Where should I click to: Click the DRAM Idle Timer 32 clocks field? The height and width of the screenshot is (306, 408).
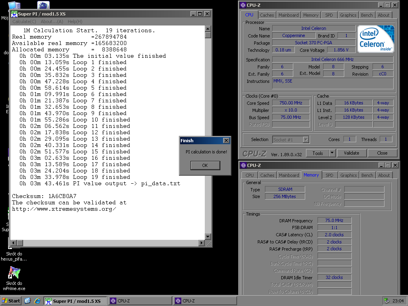point(334,277)
